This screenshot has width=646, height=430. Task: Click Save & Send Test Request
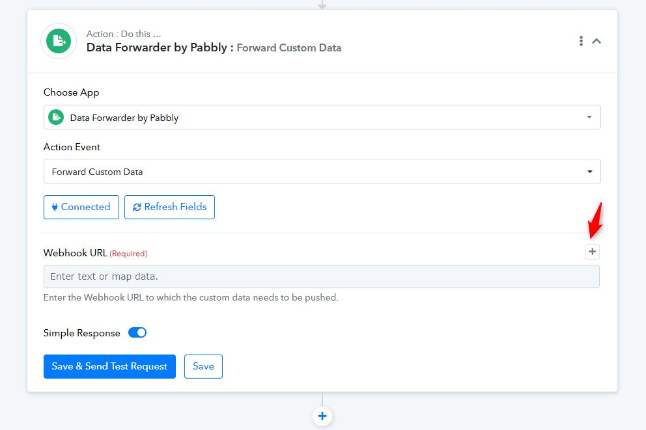(109, 366)
